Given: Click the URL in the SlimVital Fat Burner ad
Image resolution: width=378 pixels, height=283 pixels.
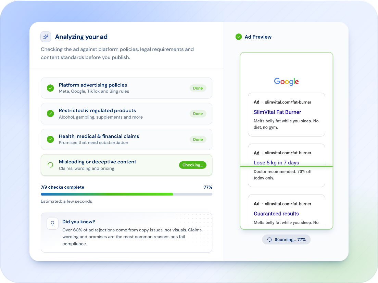Looking at the screenshot, I should (x=288, y=102).
